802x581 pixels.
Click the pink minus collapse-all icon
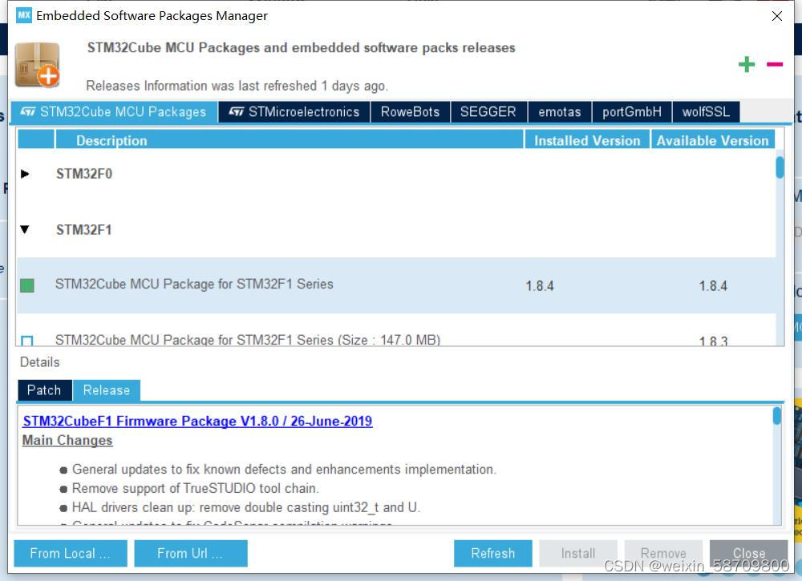(x=775, y=64)
